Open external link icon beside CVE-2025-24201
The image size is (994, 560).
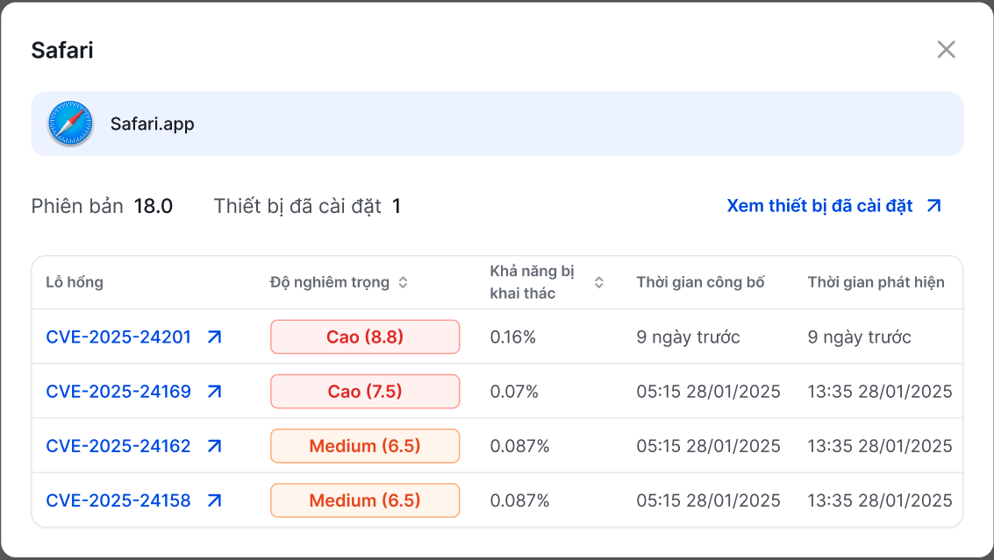click(214, 337)
